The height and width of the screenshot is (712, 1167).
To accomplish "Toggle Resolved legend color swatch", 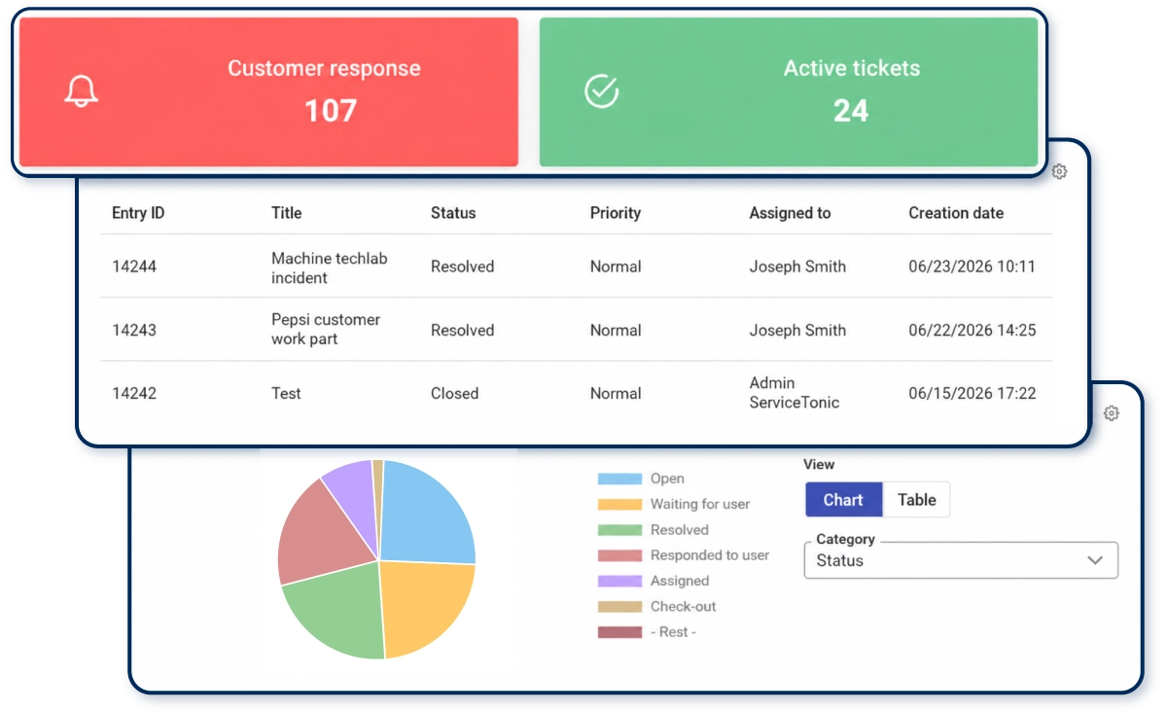I will tap(619, 530).
